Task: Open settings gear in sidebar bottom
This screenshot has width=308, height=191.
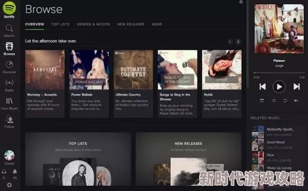Action: pos(9,185)
